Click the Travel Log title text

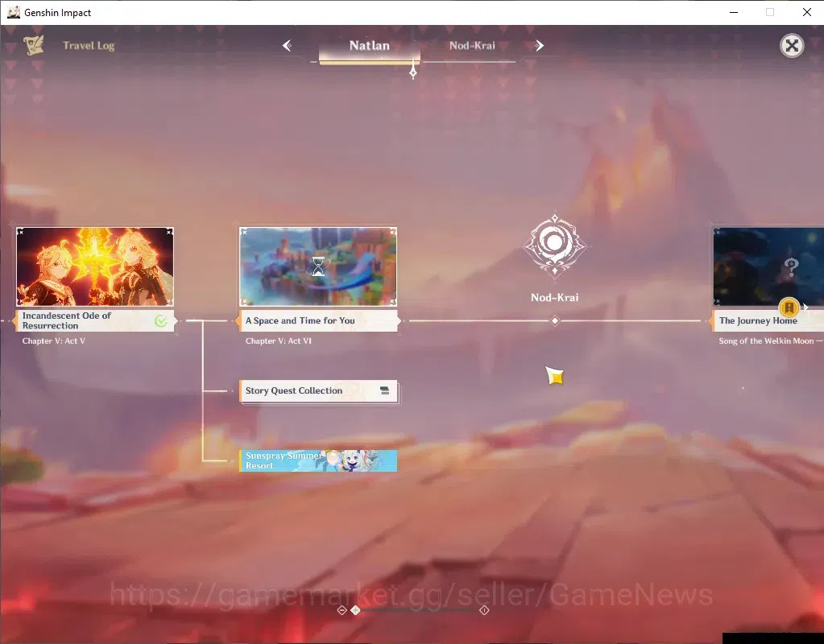pyautogui.click(x=89, y=46)
